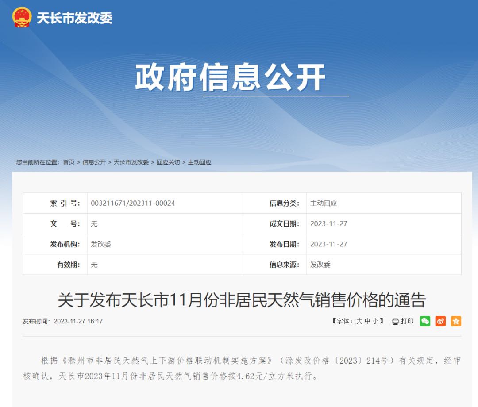Click the 发布日期 value 2023-11-27
The height and width of the screenshot is (407, 478).
(328, 244)
